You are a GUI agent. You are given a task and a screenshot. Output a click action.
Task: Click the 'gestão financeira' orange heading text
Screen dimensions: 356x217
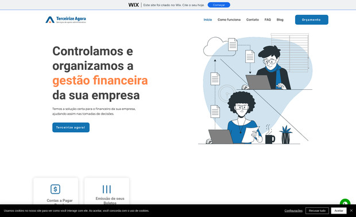tap(100, 80)
